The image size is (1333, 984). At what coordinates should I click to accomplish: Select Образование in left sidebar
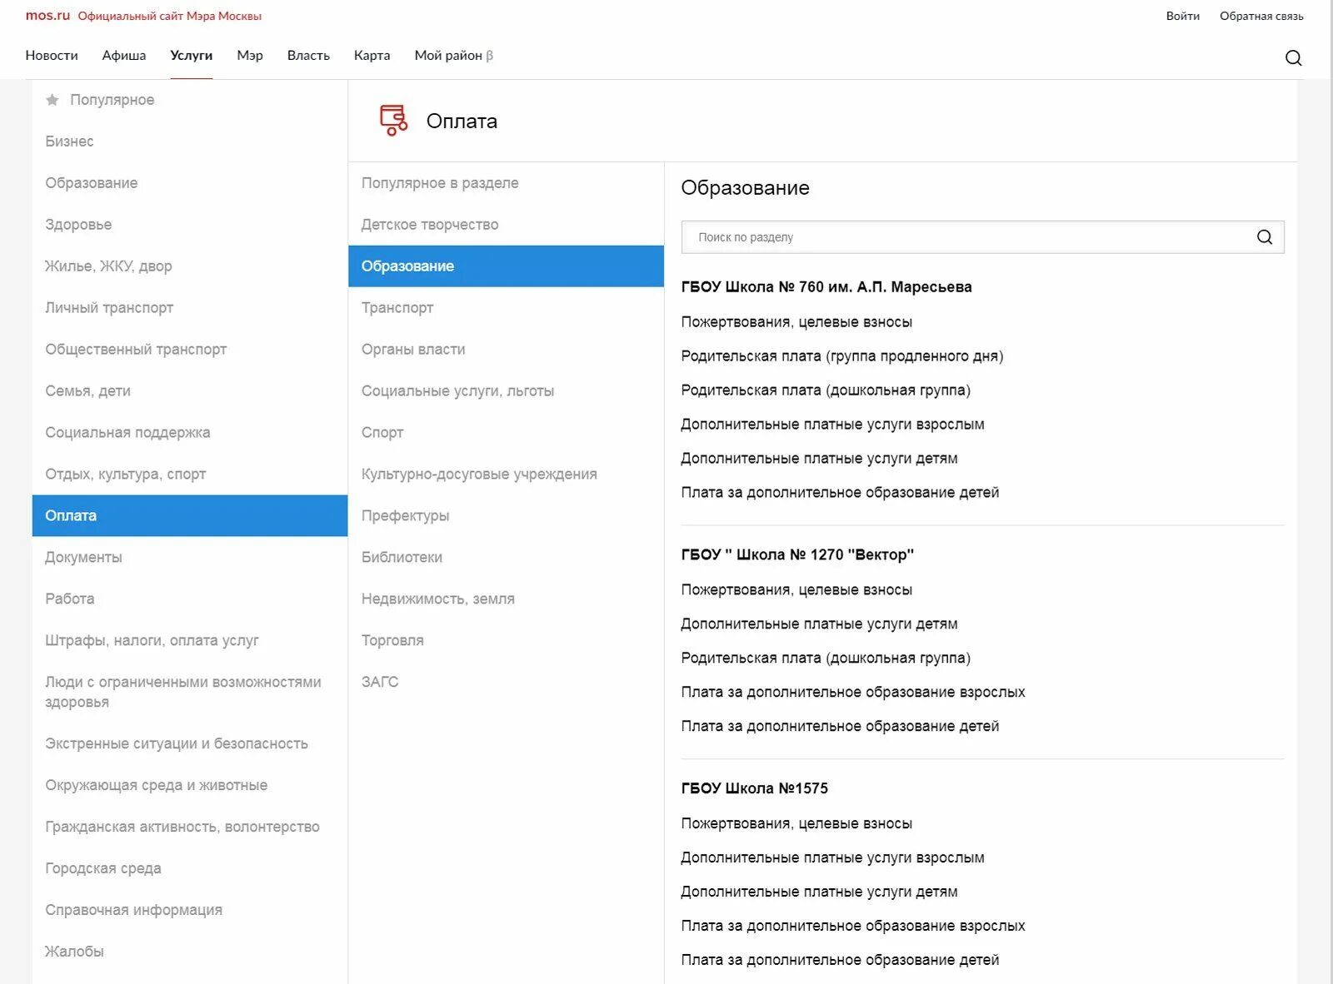coord(190,183)
